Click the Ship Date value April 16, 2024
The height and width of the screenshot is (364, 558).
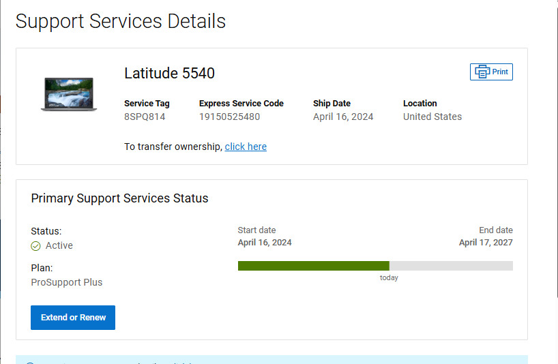(x=343, y=117)
